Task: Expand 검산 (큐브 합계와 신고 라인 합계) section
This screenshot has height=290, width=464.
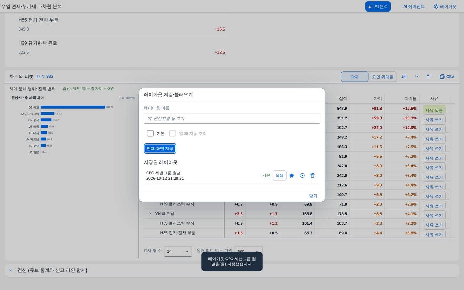Action: tap(10, 270)
